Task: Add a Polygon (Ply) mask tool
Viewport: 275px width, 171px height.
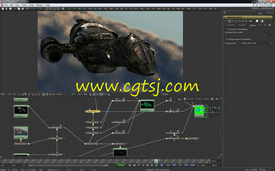Action: tap(173, 9)
